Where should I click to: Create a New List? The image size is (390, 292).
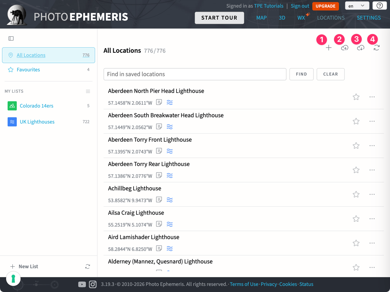(24, 266)
